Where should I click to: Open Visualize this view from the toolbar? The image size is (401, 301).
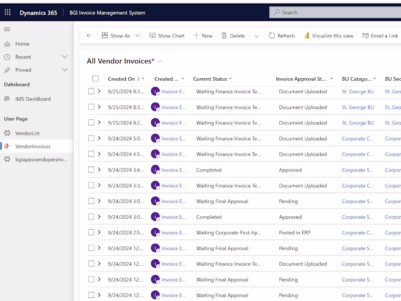point(328,36)
